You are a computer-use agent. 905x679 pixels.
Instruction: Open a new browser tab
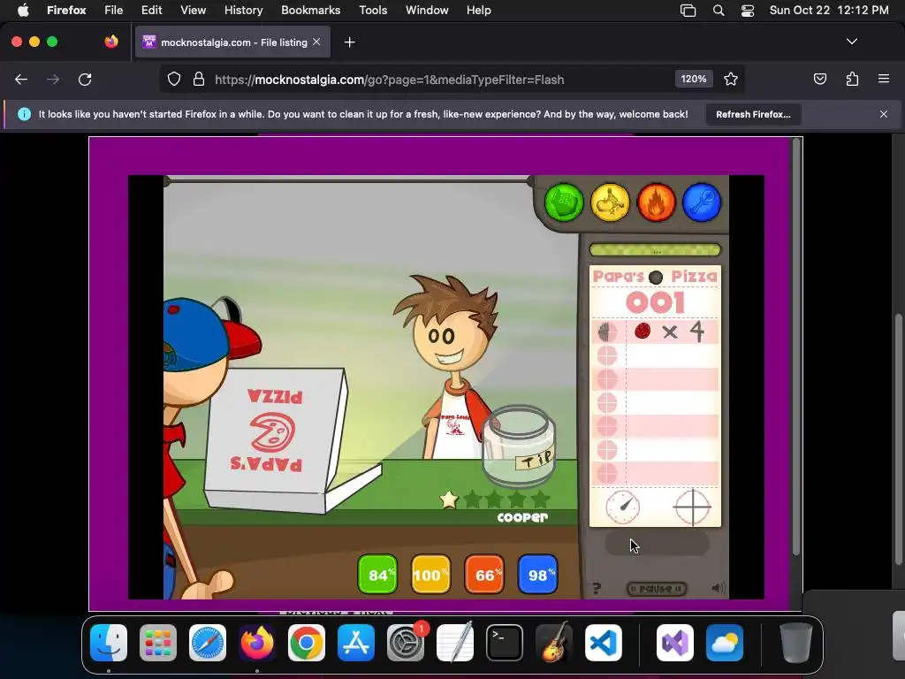click(349, 42)
